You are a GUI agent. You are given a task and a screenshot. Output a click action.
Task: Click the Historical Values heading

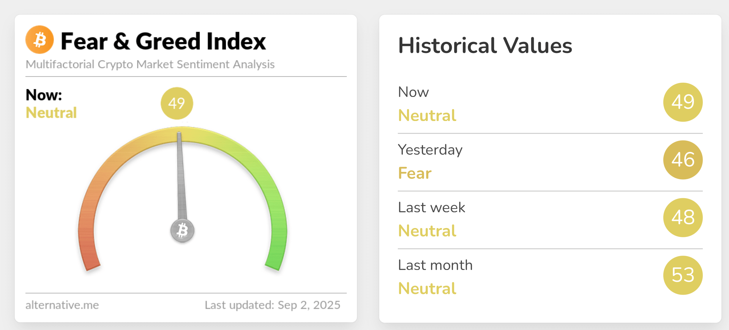tap(485, 45)
